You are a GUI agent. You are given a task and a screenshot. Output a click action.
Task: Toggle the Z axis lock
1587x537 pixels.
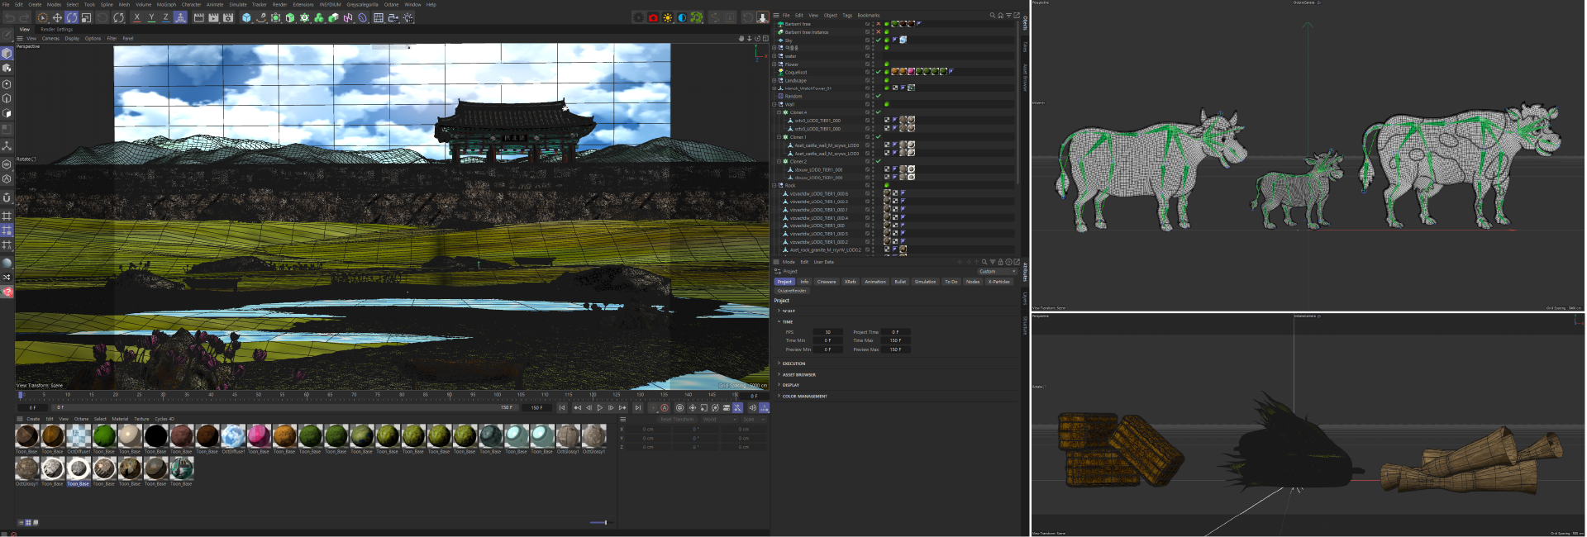[x=165, y=17]
